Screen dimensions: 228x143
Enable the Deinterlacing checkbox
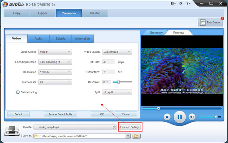point(18,92)
